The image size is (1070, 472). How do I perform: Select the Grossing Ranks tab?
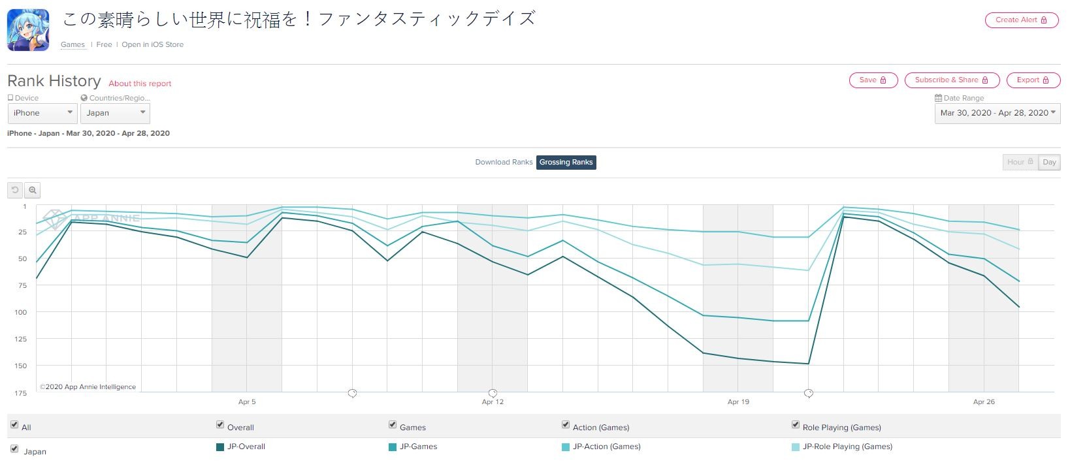click(566, 162)
